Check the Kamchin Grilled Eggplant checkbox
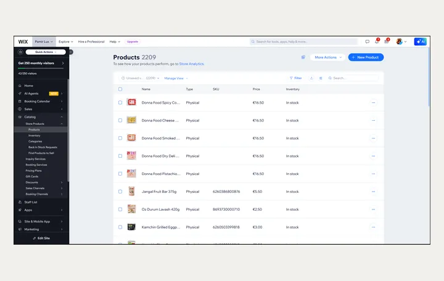Screen dimensions: 444x281 click(120, 227)
